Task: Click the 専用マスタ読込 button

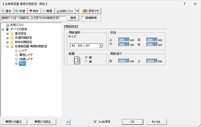Action: tap(43, 122)
